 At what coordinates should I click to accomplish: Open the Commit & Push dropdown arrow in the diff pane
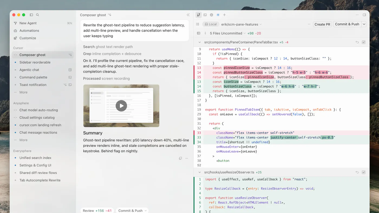pyautogui.click(x=364, y=24)
